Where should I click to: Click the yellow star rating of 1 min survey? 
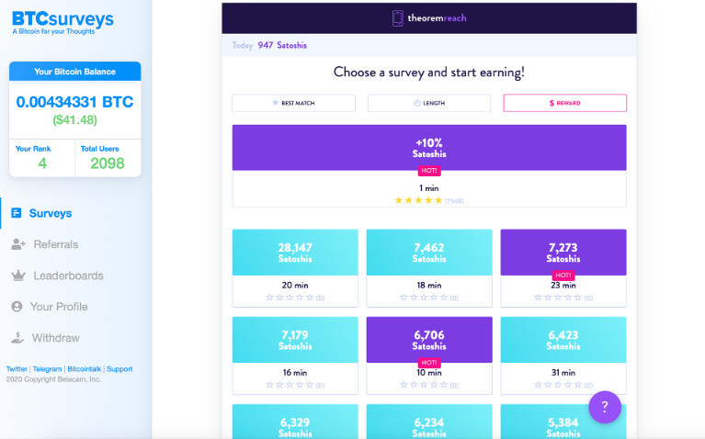[x=418, y=200]
